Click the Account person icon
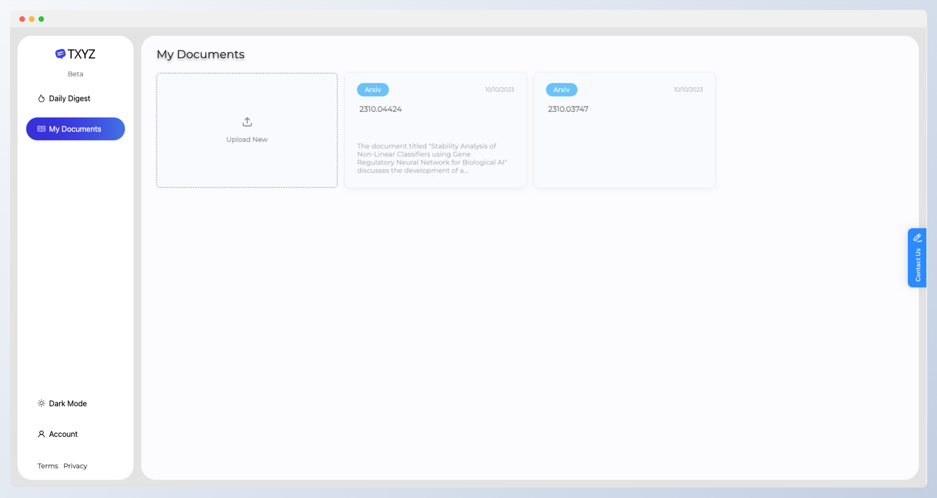The image size is (937, 498). pos(42,434)
